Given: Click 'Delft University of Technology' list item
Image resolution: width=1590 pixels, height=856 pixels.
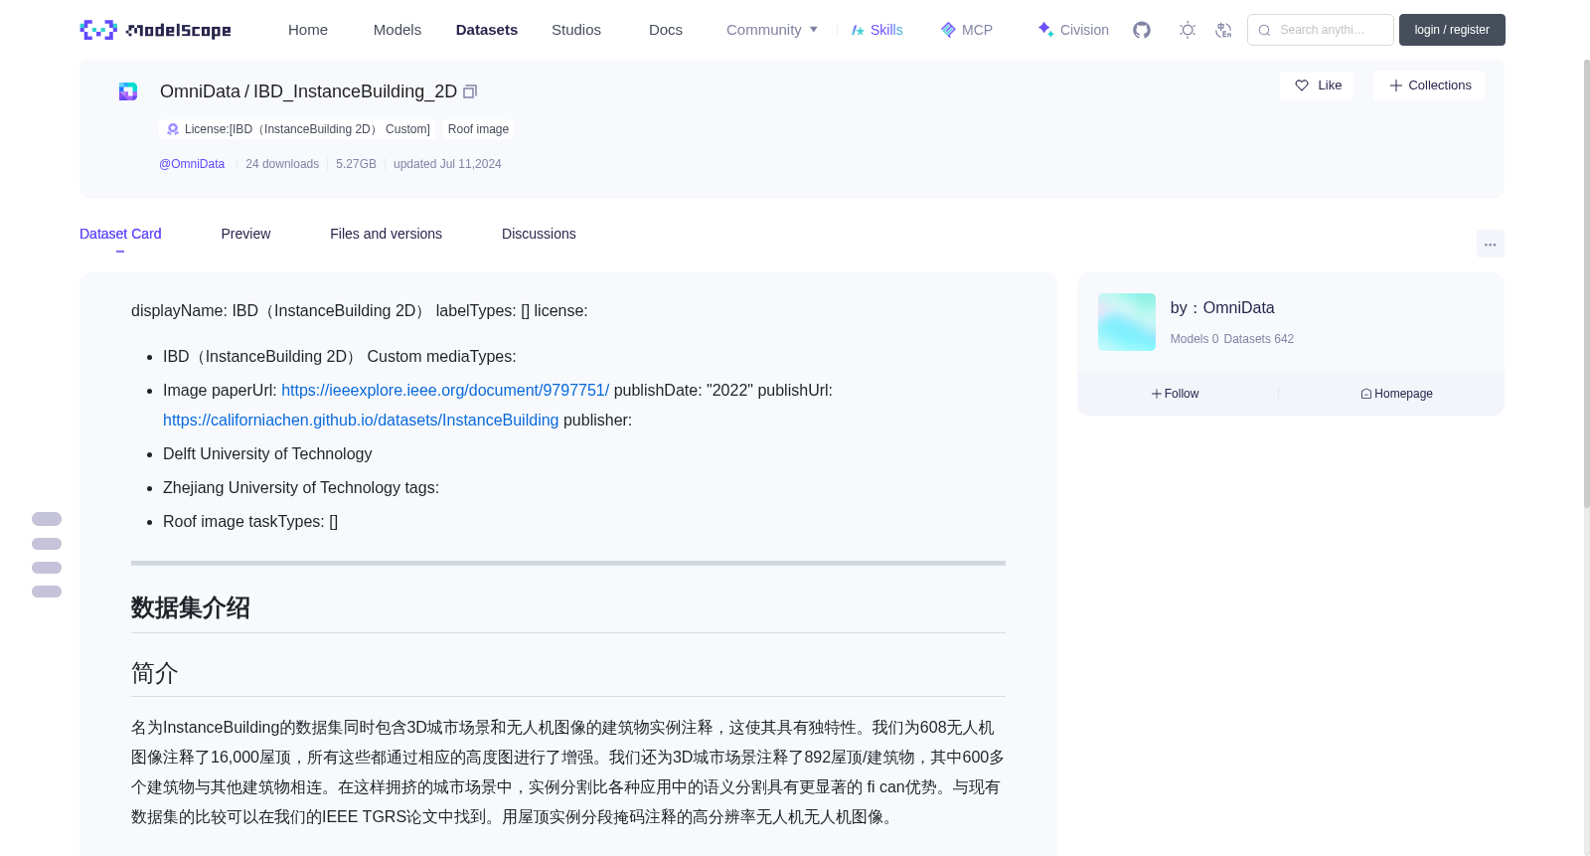Looking at the screenshot, I should click(x=267, y=454).
